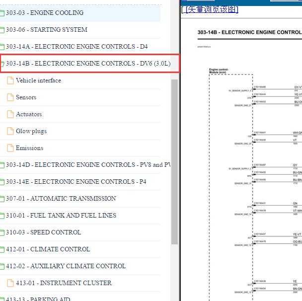Viewport: 302px width, 301px height.
Task: Open the 303-06 - STARTING SYSTEM section
Action: click(47, 30)
